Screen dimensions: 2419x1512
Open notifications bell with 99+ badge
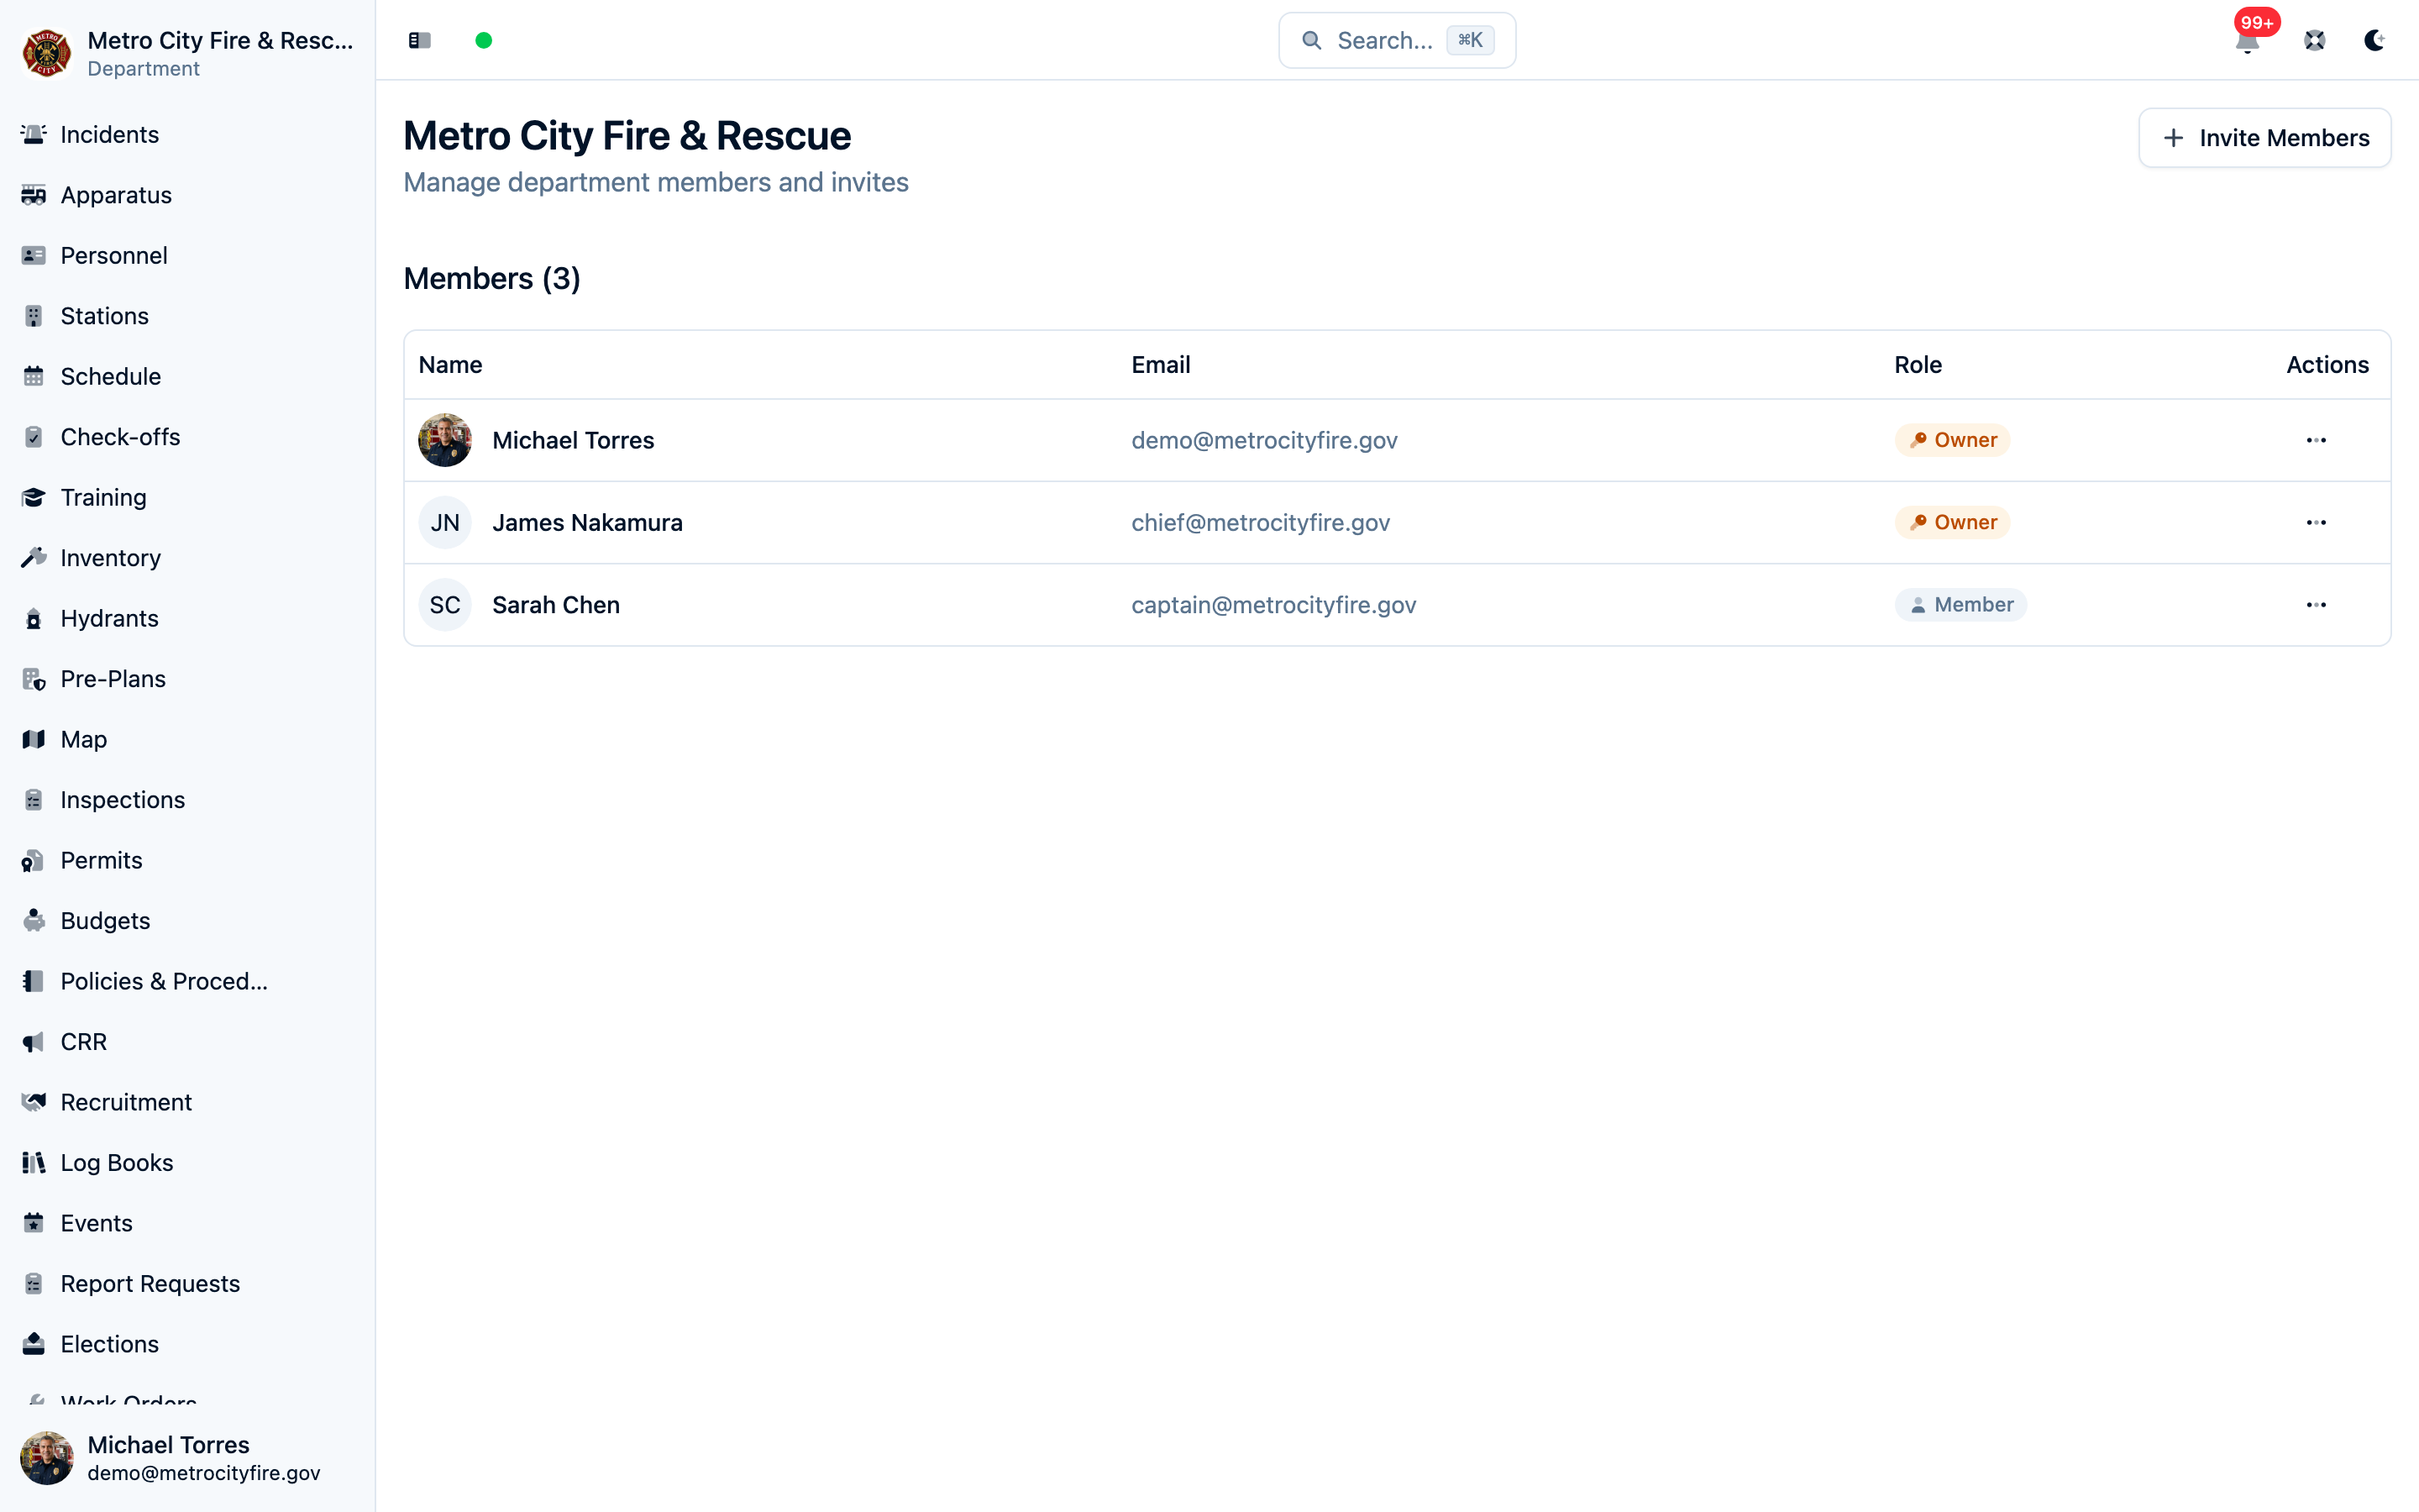tap(2247, 41)
